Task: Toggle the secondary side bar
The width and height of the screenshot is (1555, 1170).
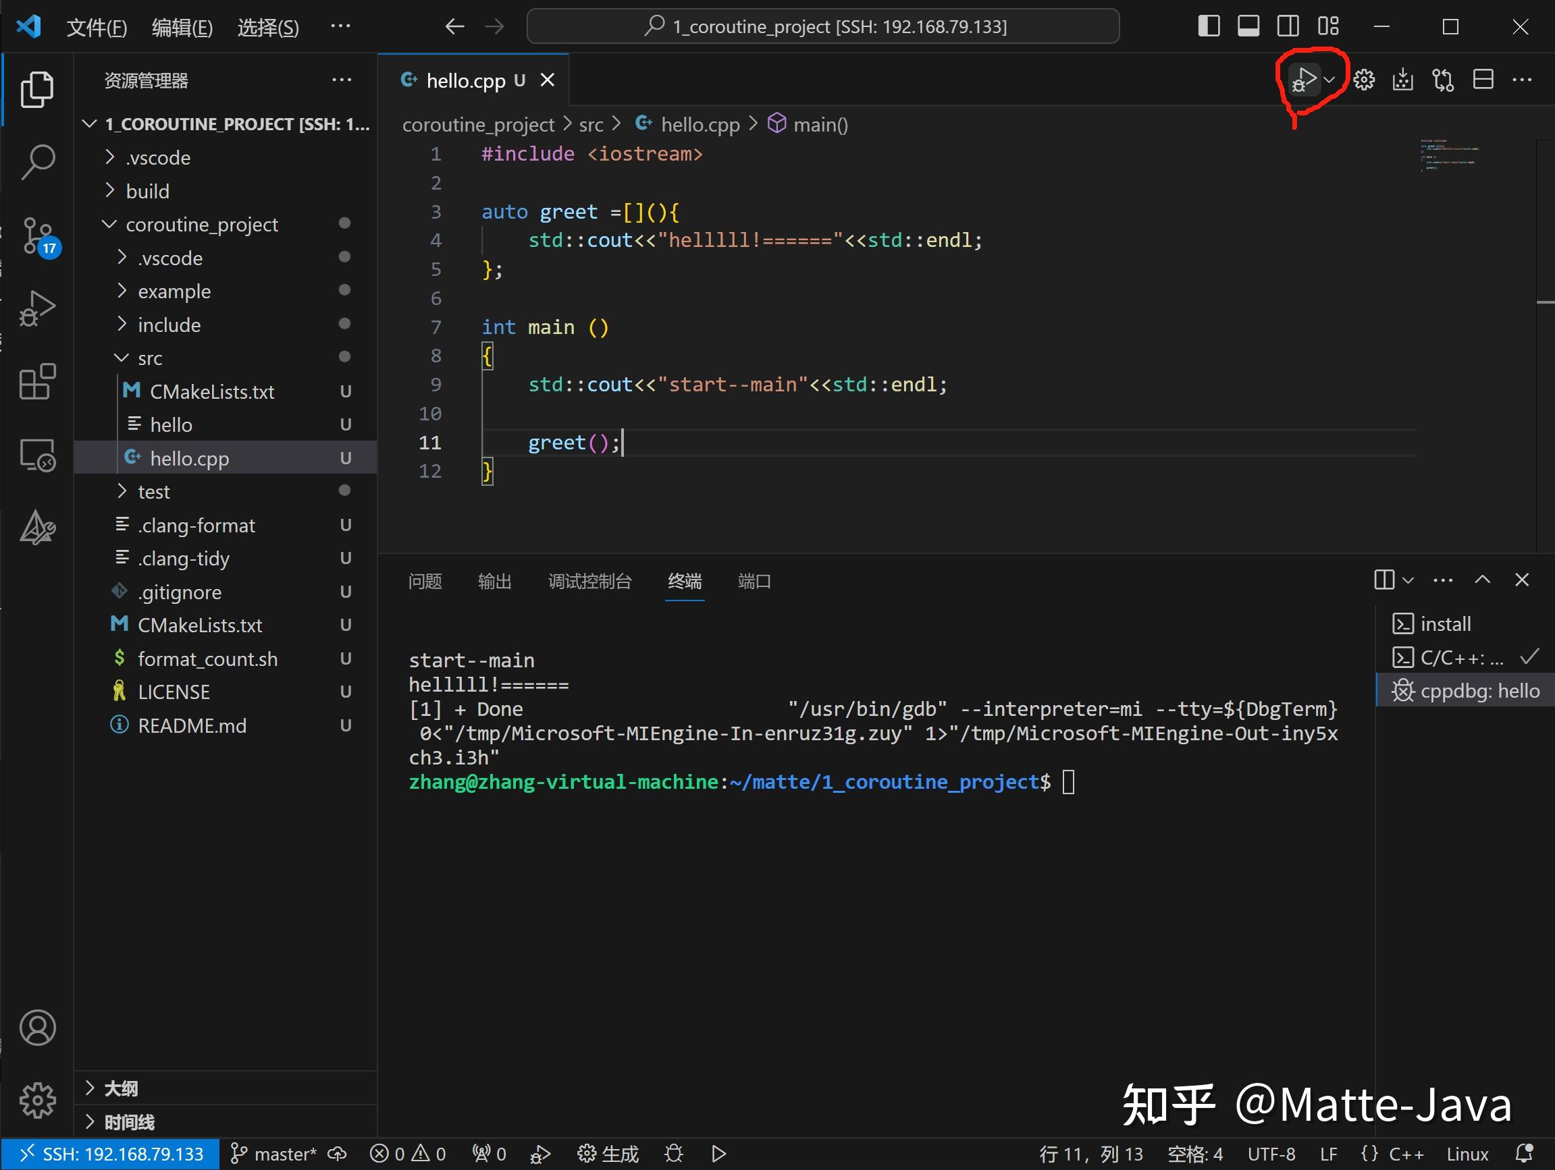Action: pos(1287,26)
